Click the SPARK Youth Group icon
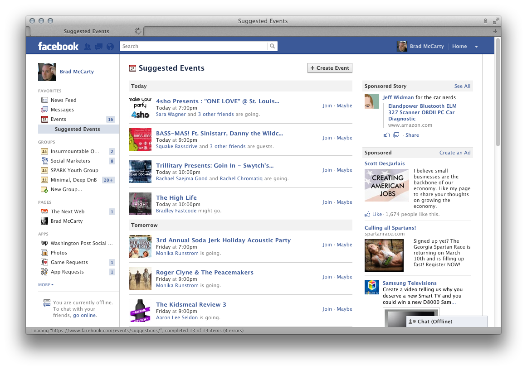The width and height of the screenshot is (527, 370). (x=44, y=170)
